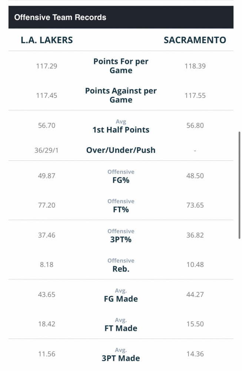Viewport: 242px width, 371px height.
Task: Click the Points Against per Game label
Action: [x=121, y=95]
